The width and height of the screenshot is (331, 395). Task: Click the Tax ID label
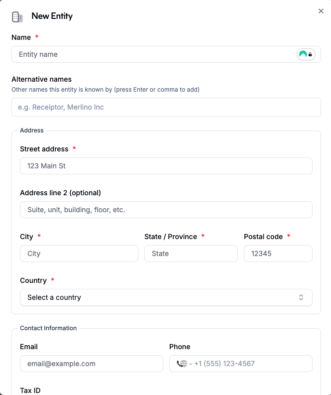tap(30, 391)
